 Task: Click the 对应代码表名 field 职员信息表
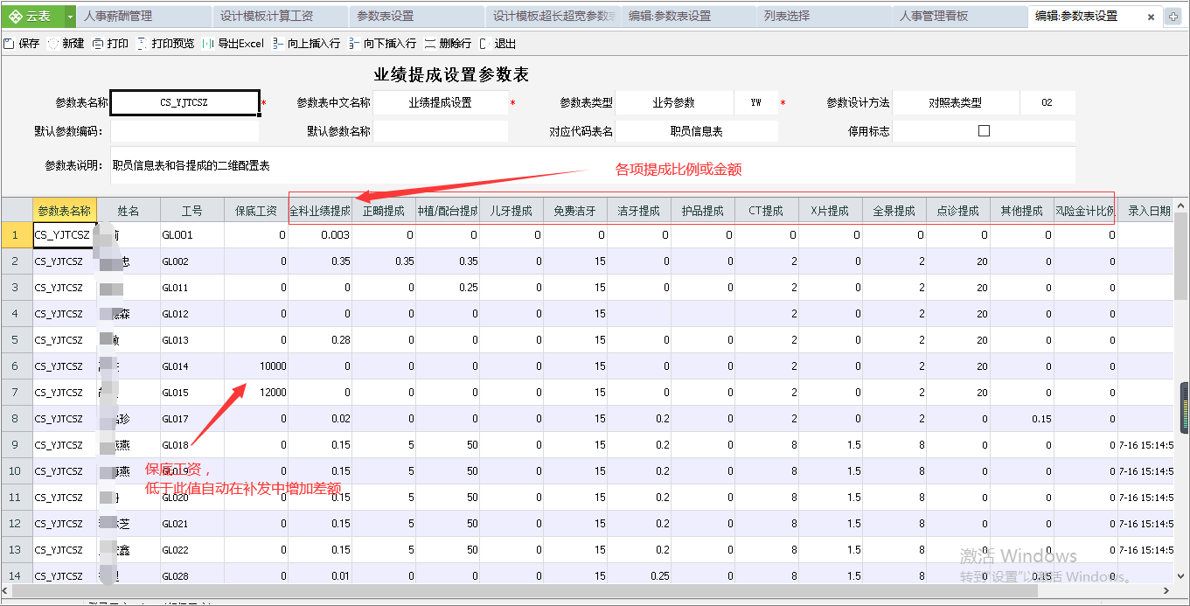[697, 131]
